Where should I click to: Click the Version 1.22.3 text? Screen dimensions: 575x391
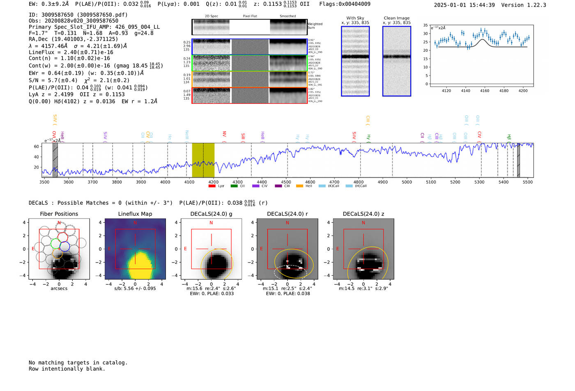point(524,5)
